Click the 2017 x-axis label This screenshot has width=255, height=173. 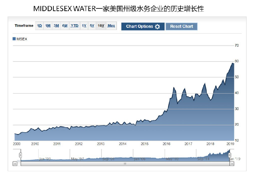click(188, 144)
